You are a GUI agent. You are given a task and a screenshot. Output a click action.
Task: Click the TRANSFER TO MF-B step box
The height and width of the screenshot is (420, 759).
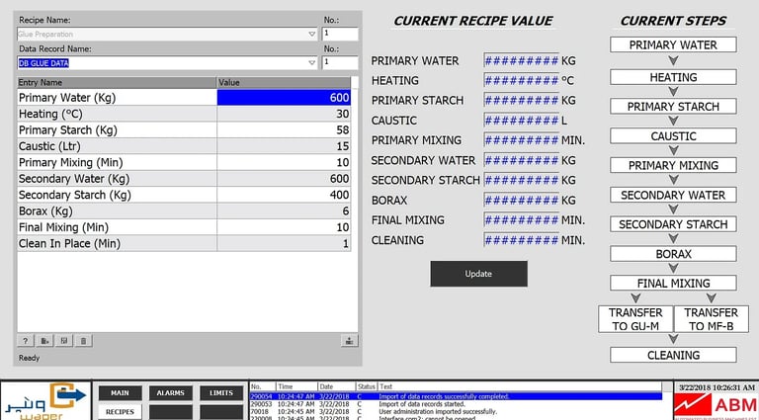712,319
